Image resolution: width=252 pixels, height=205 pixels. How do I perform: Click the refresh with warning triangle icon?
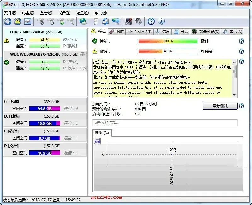tap(18, 21)
